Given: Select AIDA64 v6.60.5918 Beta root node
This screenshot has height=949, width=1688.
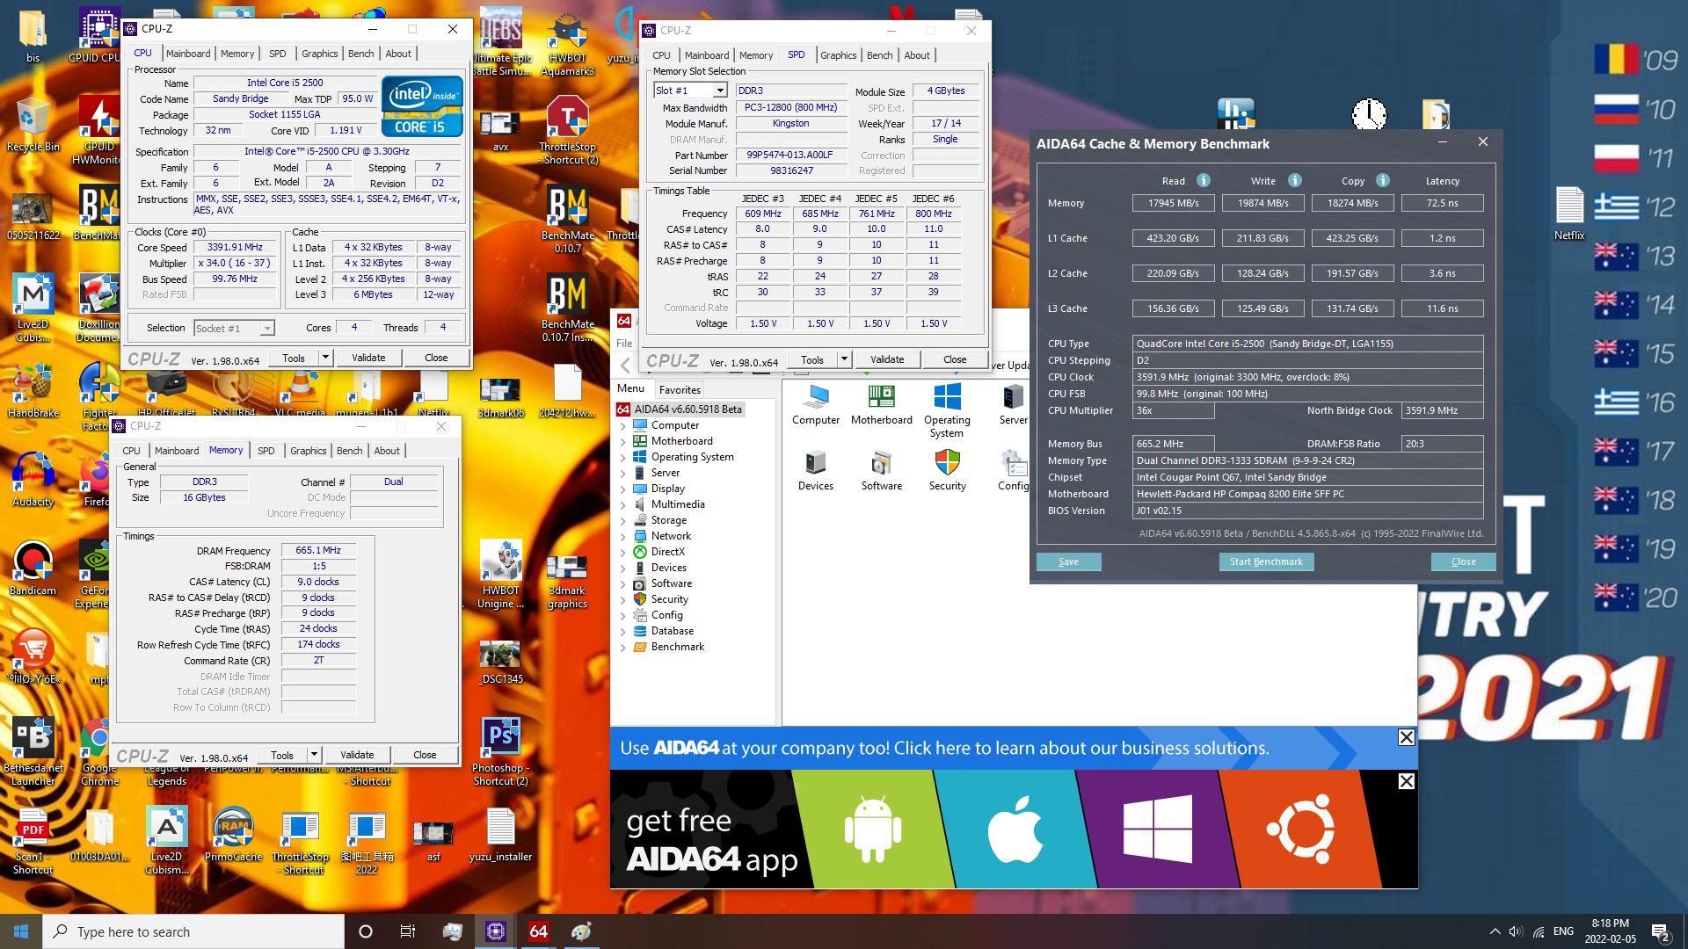Looking at the screenshot, I should (x=679, y=409).
